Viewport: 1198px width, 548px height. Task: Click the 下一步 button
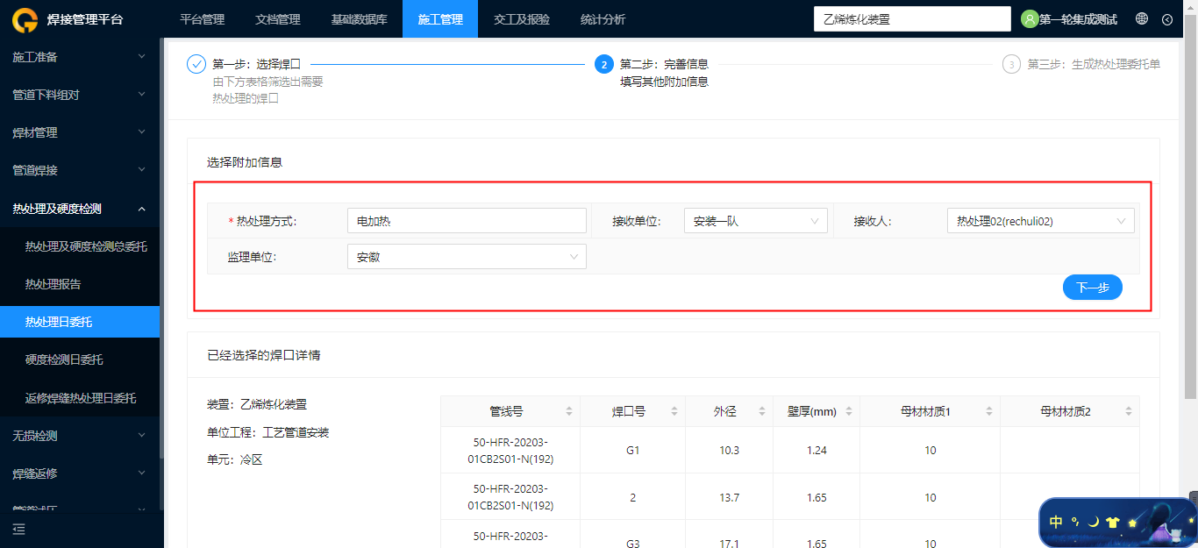tap(1093, 288)
